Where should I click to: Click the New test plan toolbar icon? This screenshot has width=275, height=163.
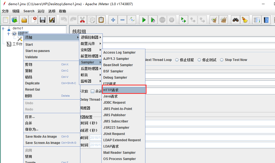(5, 20)
